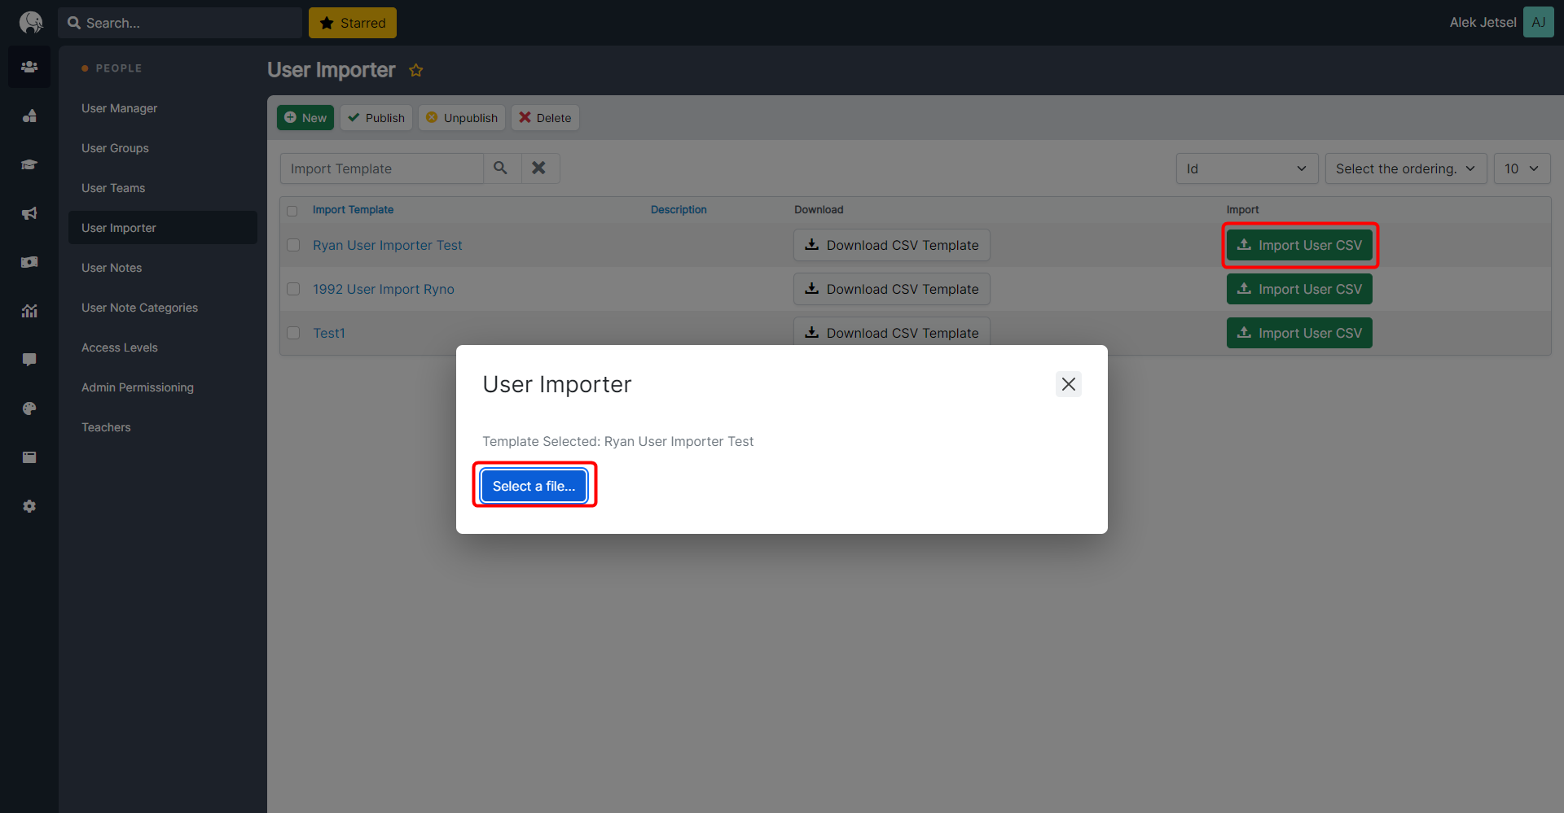This screenshot has height=813, width=1564.
Task: Open Admin Permissioning in sidebar
Action: 163,387
